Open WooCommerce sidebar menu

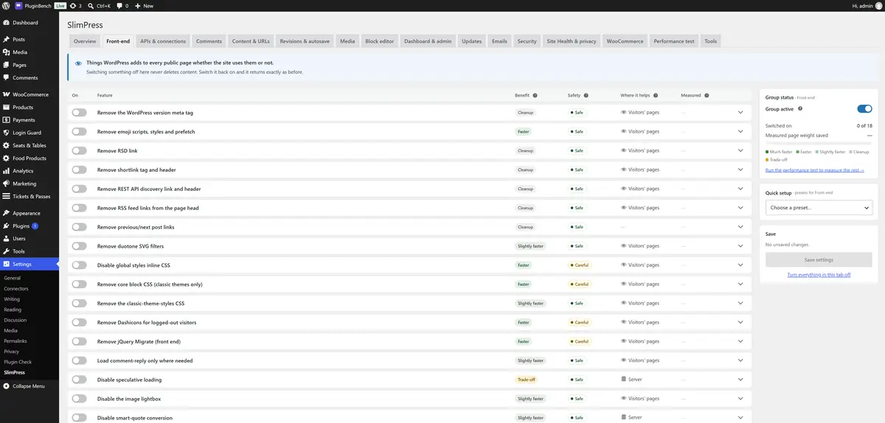tap(29, 94)
